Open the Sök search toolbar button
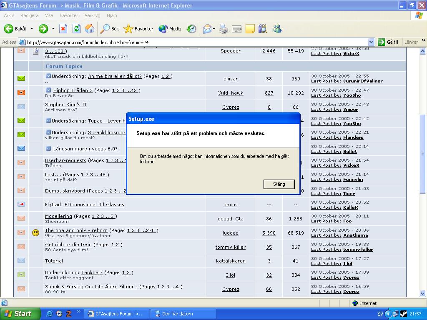Image resolution: width=427 pixels, height=320 pixels. 110,29
